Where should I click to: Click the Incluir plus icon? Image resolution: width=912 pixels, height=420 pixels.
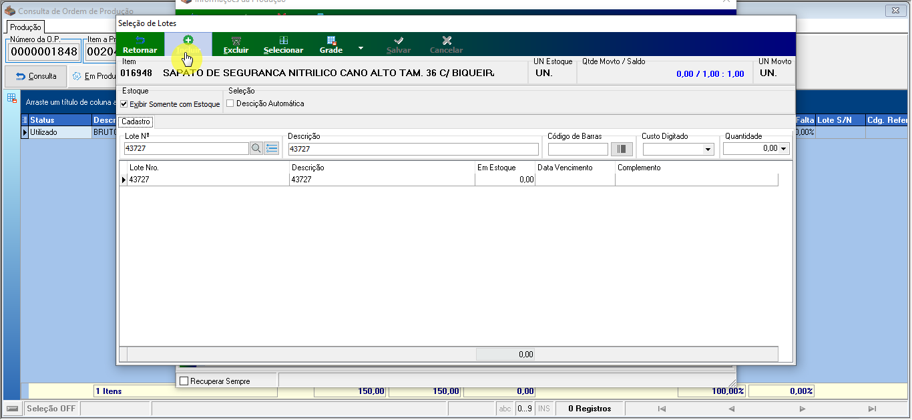[188, 40]
